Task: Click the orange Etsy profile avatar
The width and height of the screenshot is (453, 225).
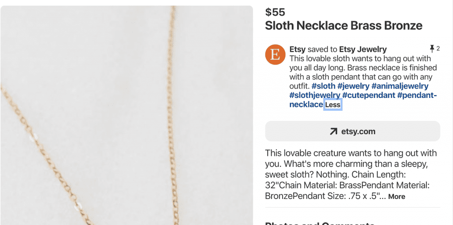Action: [275, 55]
